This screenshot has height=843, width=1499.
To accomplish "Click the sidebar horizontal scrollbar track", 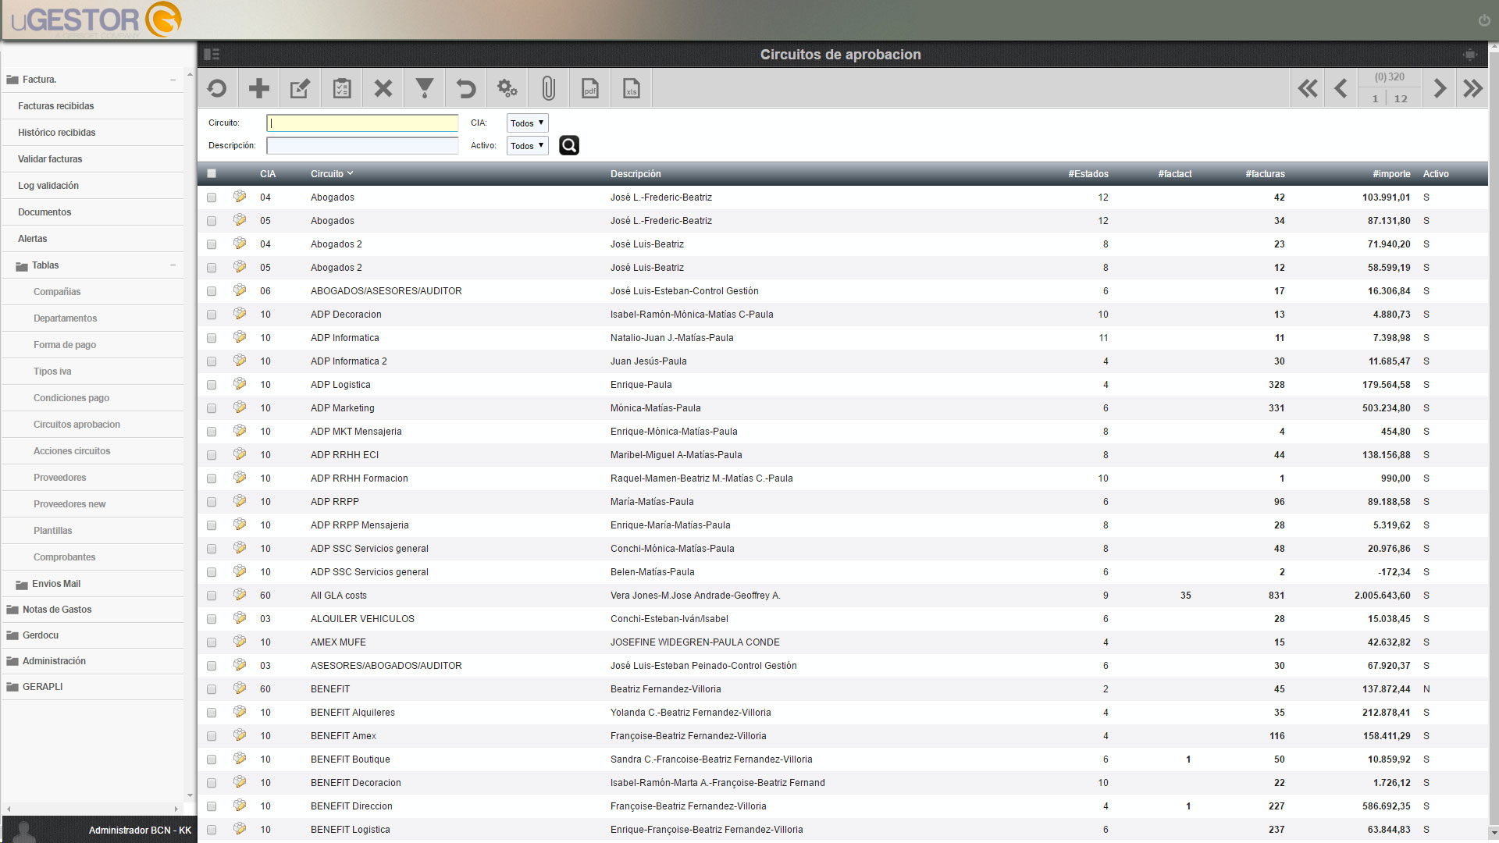I will (x=92, y=809).
